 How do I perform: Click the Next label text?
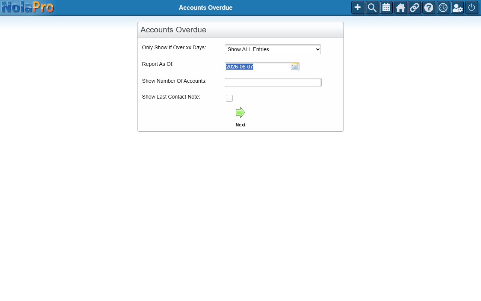coord(240,125)
